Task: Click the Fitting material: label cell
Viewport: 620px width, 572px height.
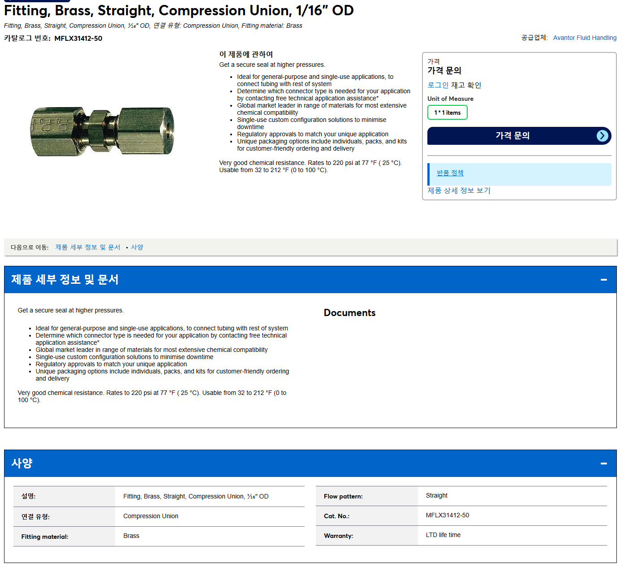Action: click(65, 537)
